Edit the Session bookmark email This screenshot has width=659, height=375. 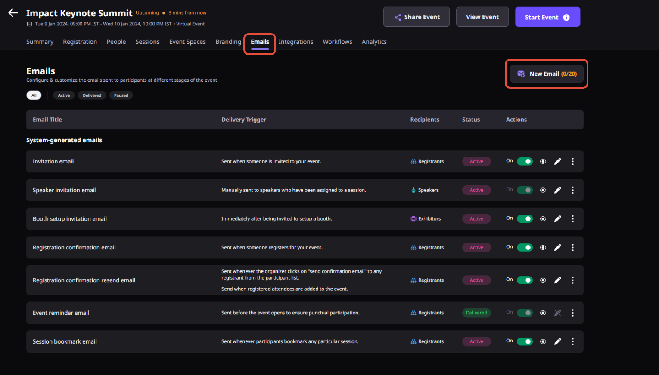tap(557, 341)
